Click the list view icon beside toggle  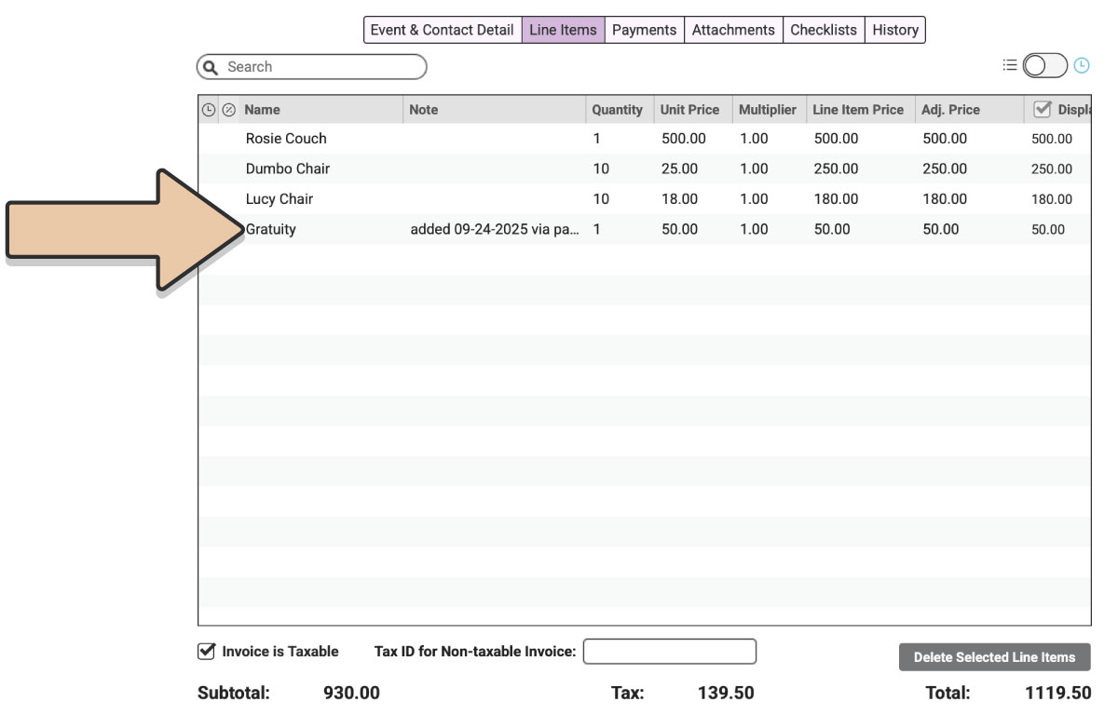[x=1010, y=65]
